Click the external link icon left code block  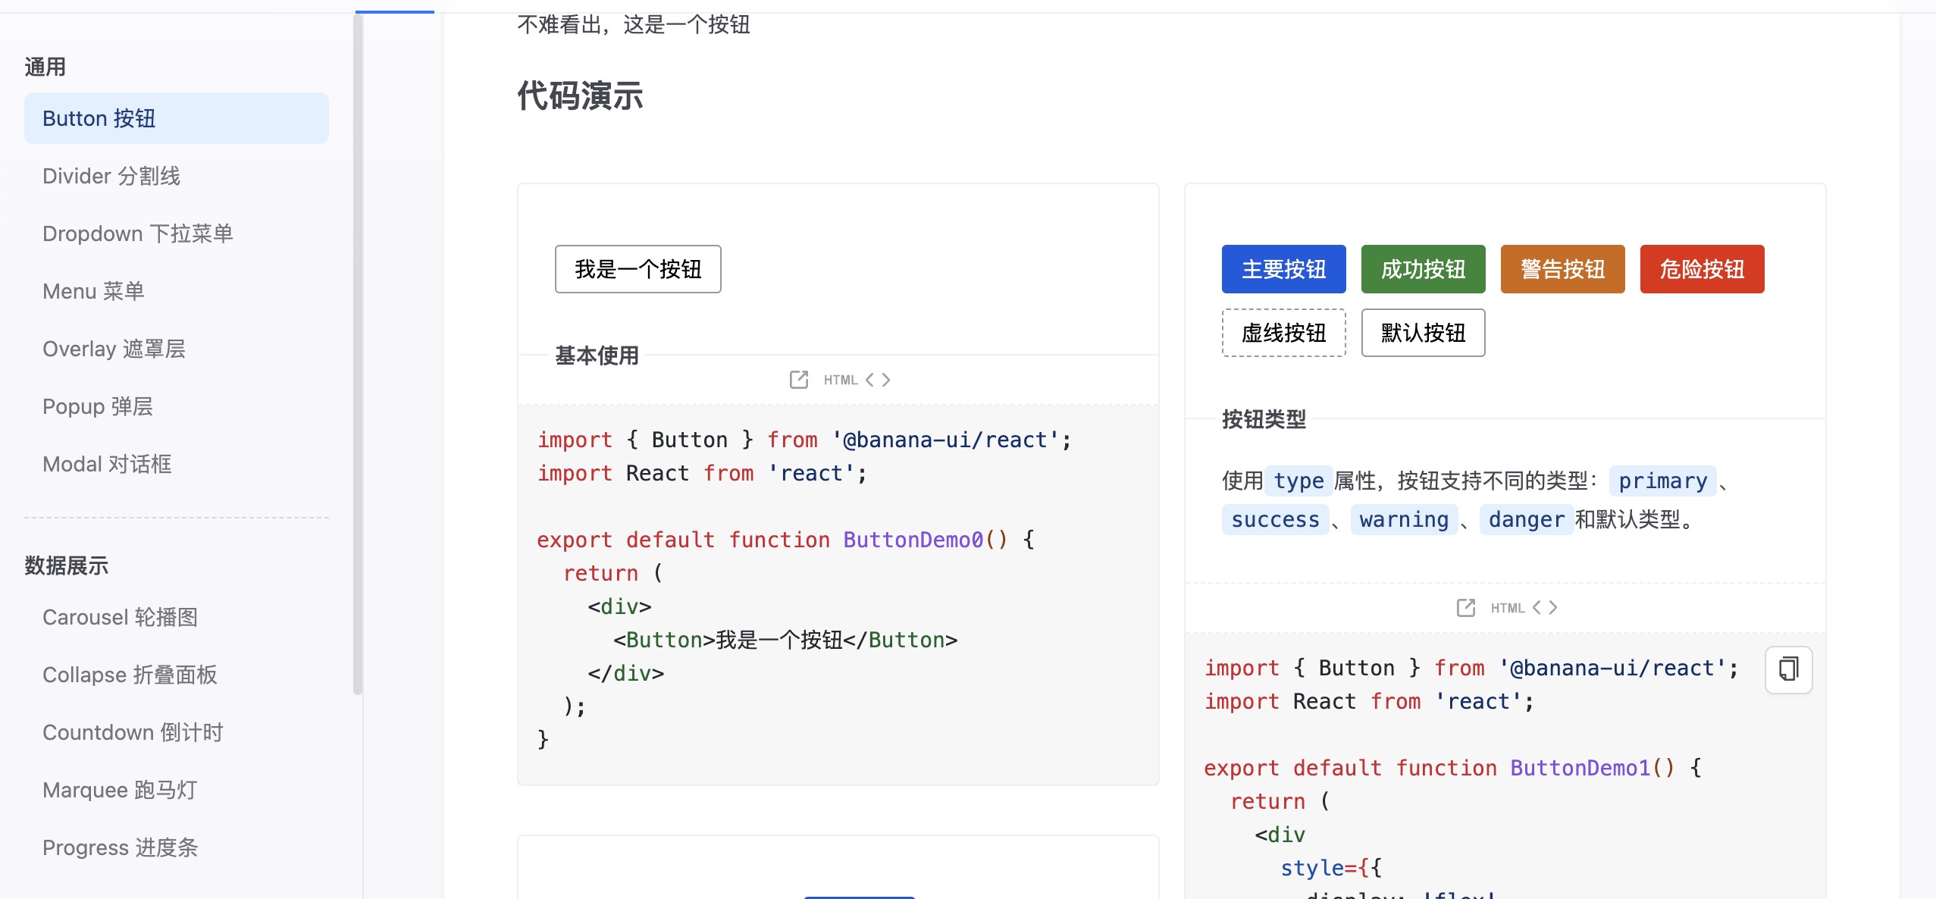point(799,379)
